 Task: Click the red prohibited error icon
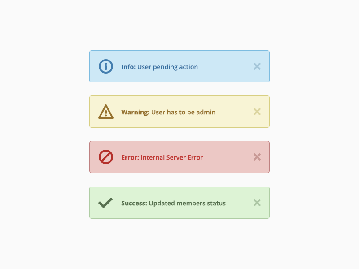point(105,157)
